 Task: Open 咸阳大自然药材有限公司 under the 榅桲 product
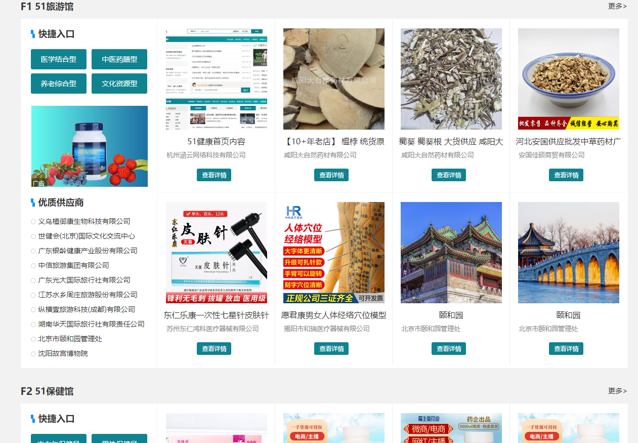(x=320, y=155)
